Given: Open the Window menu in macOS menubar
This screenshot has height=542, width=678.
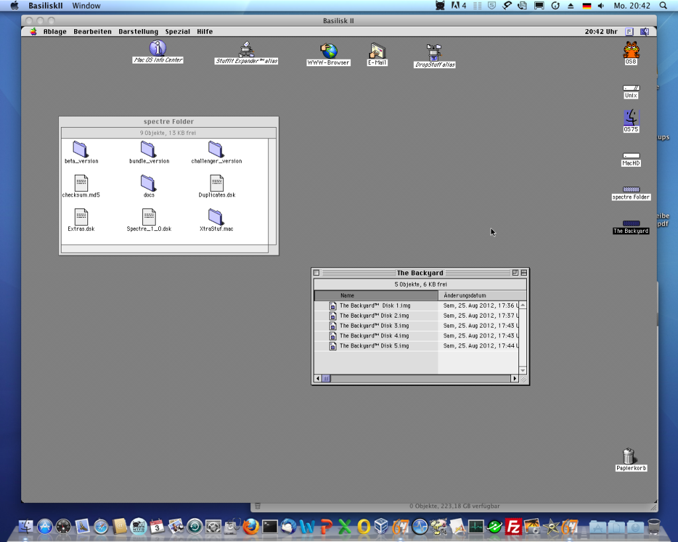Looking at the screenshot, I should click(86, 5).
